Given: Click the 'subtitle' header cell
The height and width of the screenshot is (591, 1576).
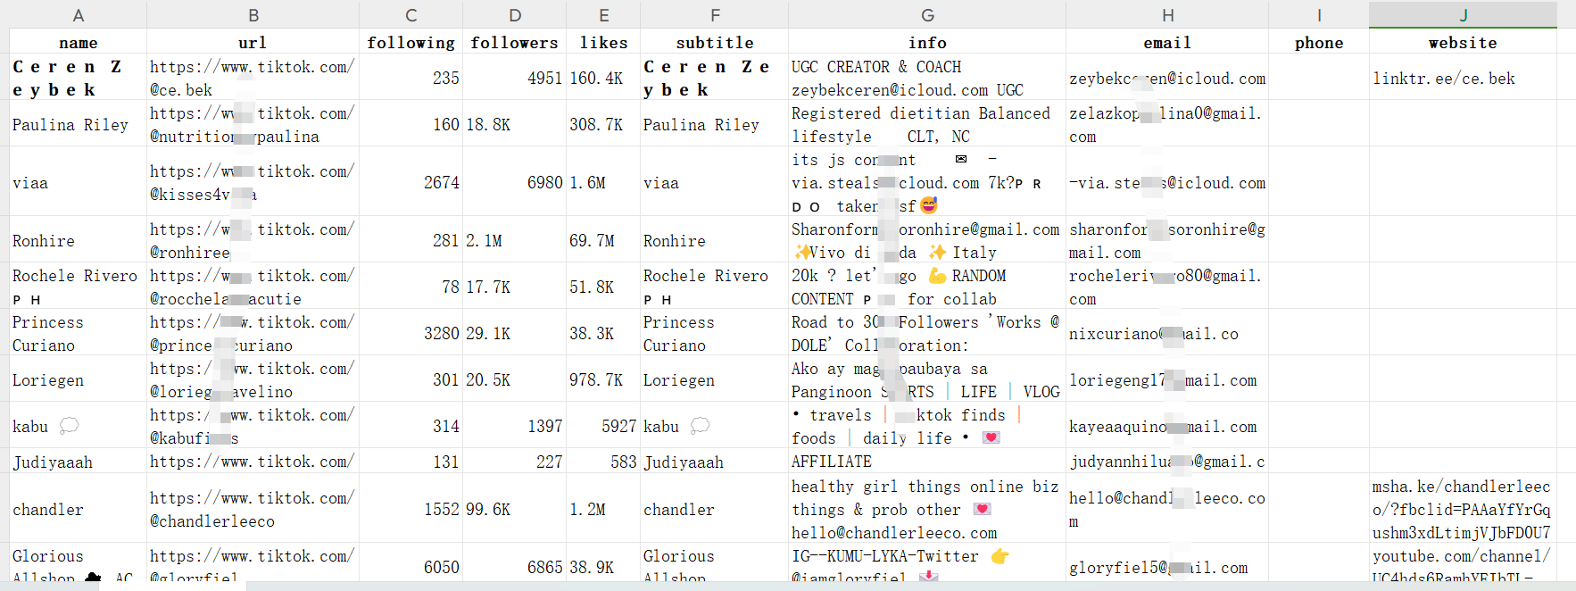Looking at the screenshot, I should pos(715,42).
